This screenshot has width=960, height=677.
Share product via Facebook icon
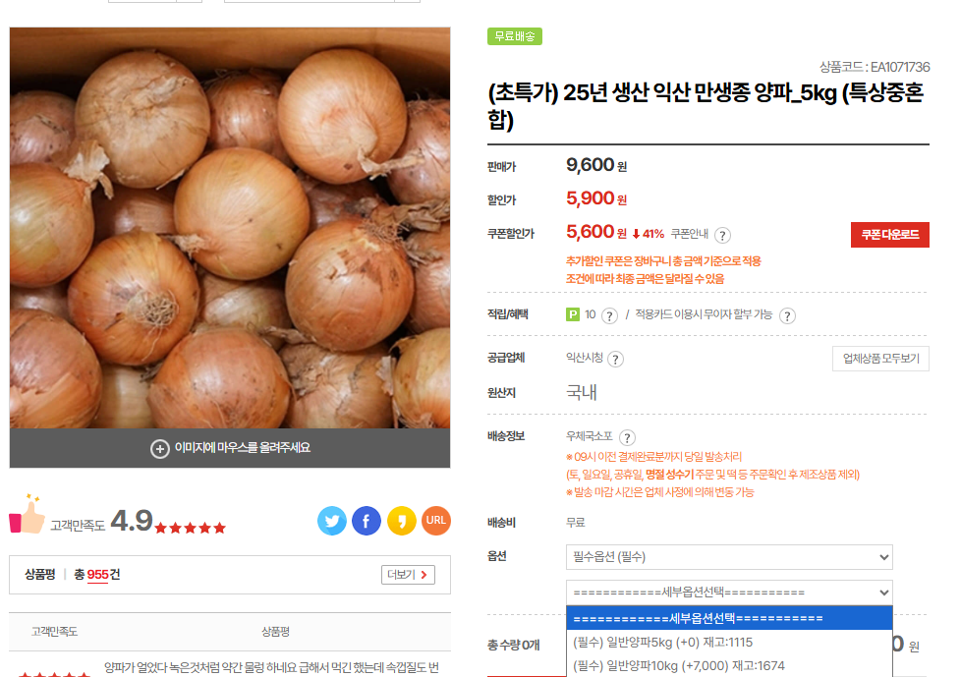click(367, 521)
